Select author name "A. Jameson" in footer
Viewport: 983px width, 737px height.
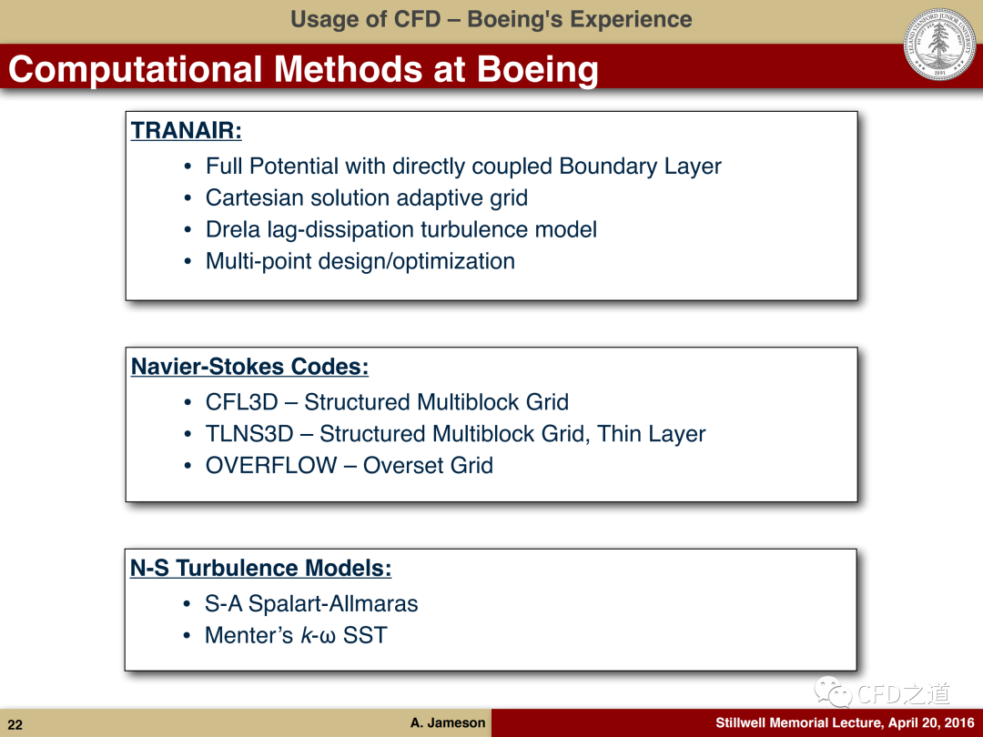(x=448, y=722)
